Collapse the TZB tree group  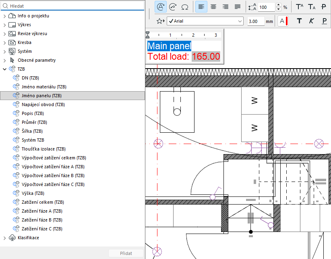tap(5, 69)
